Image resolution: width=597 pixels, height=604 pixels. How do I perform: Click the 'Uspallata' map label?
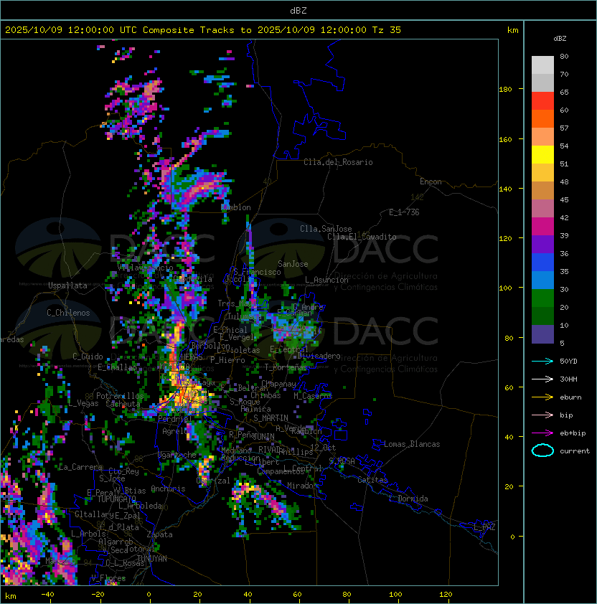[x=68, y=286]
